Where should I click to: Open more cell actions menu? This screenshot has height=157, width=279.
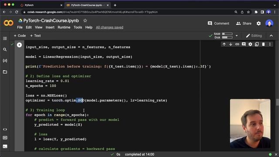[270, 44]
